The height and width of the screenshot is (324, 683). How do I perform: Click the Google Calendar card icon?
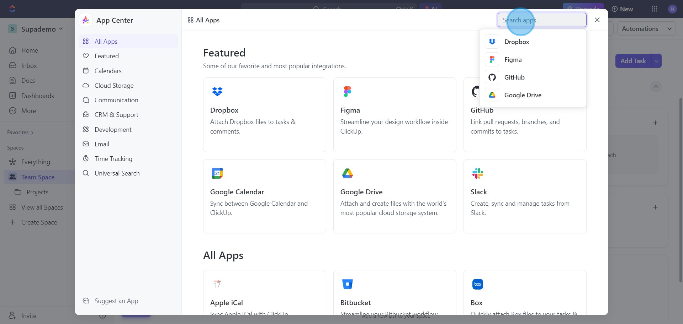pyautogui.click(x=217, y=173)
